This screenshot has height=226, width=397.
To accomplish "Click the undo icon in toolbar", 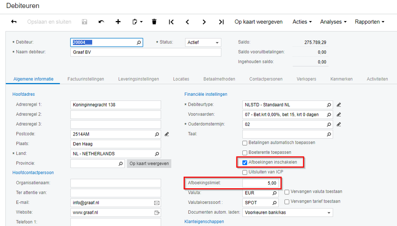I will [x=101, y=22].
